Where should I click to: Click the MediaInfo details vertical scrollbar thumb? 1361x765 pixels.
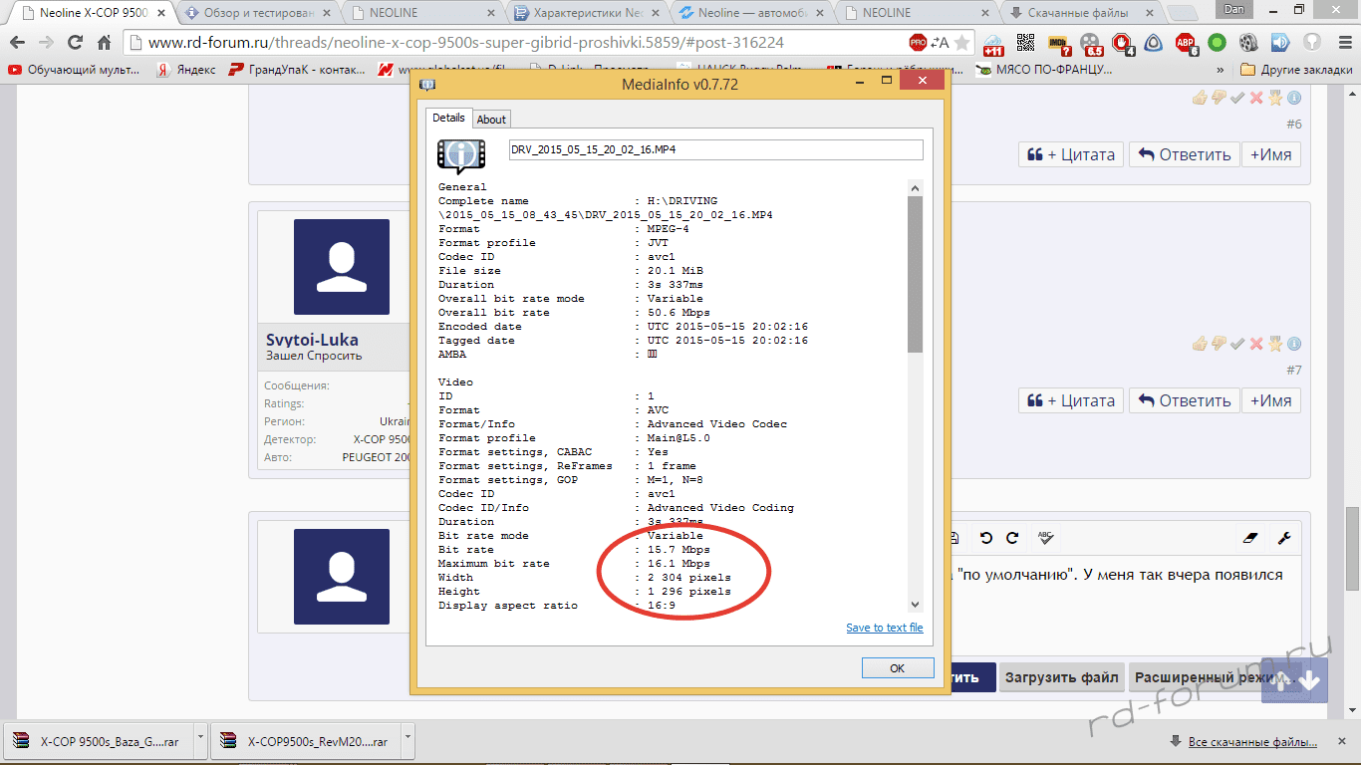pyautogui.click(x=915, y=273)
